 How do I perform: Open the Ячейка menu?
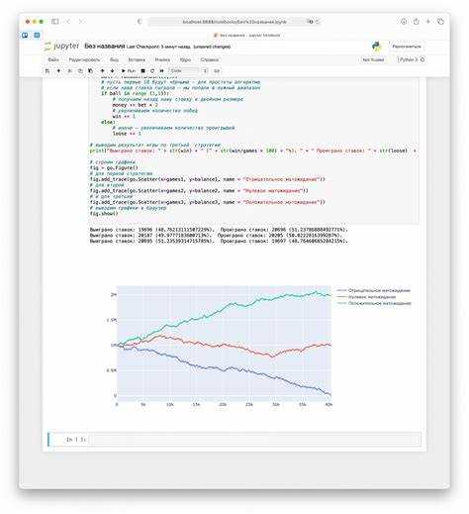[162, 59]
